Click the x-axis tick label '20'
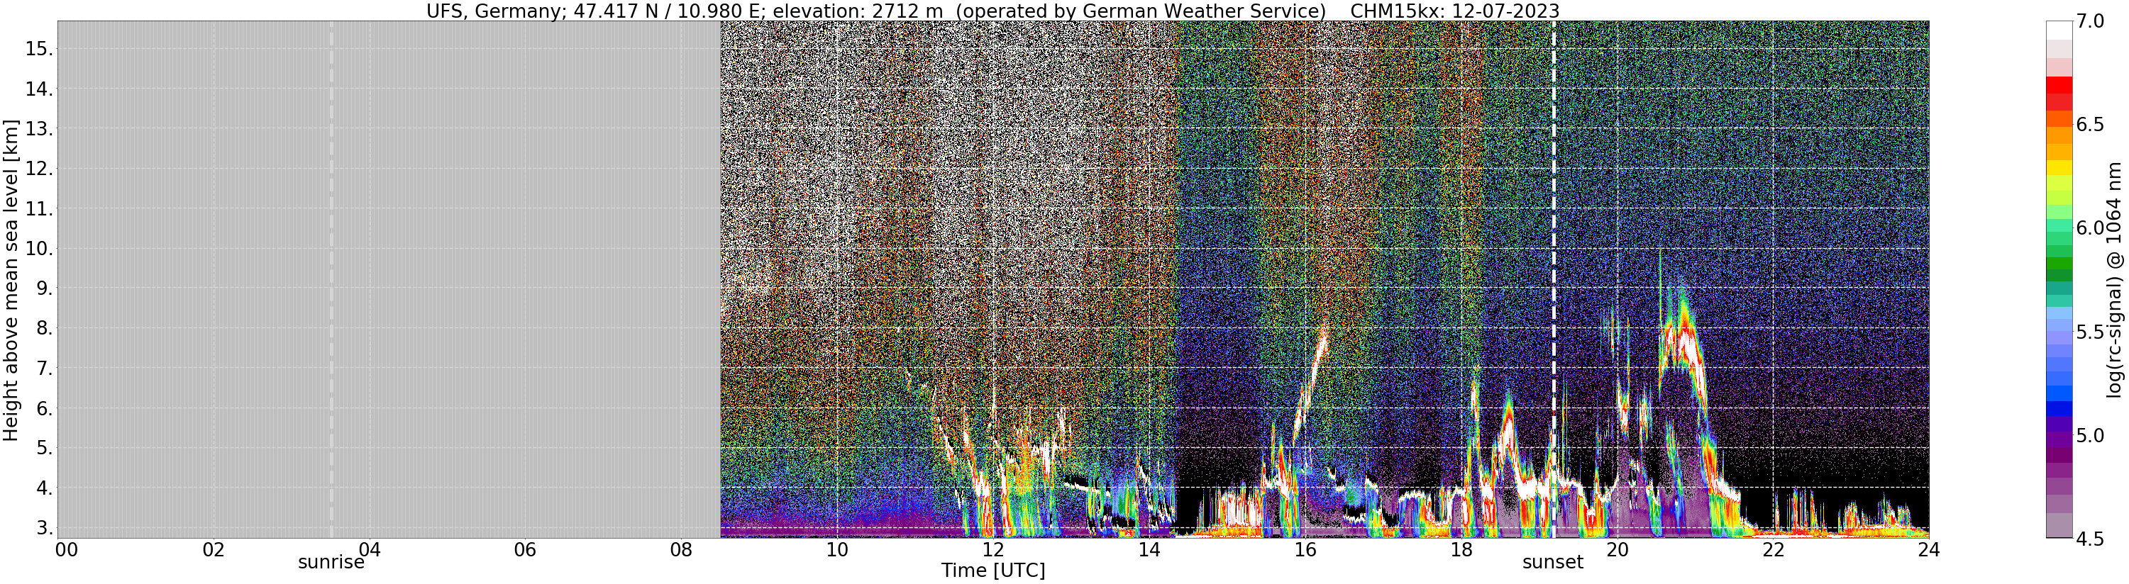Image resolution: width=2129 pixels, height=584 pixels. [x=1617, y=549]
